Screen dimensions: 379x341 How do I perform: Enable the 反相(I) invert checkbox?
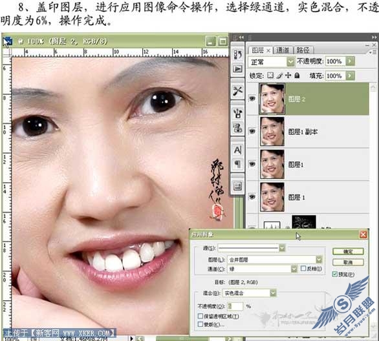[x=303, y=269]
